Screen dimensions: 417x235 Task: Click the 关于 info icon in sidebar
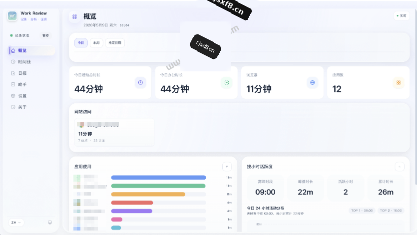[x=13, y=107]
